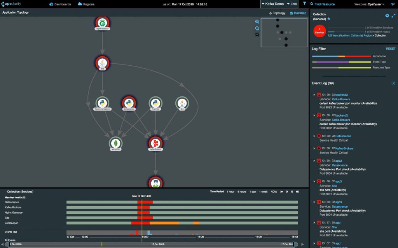Select the Kafka-Brokers node
The width and height of the screenshot is (398, 248).
click(x=155, y=143)
